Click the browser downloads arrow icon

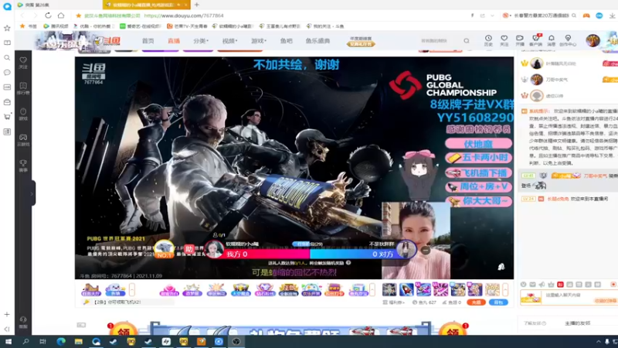612,15
